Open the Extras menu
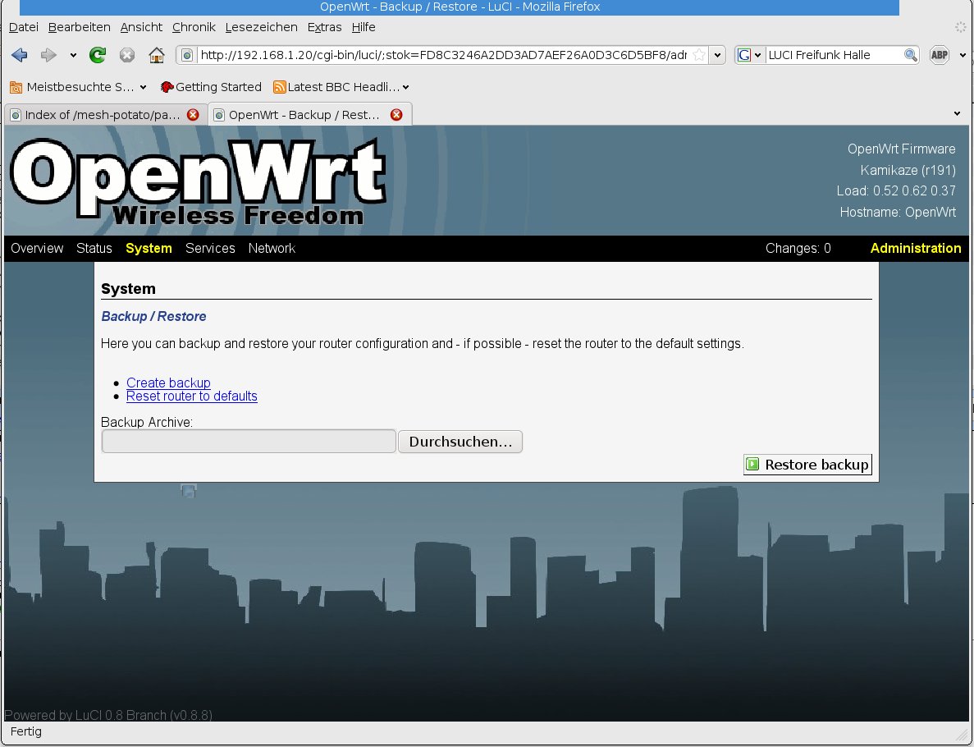The width and height of the screenshot is (974, 747). click(x=324, y=27)
